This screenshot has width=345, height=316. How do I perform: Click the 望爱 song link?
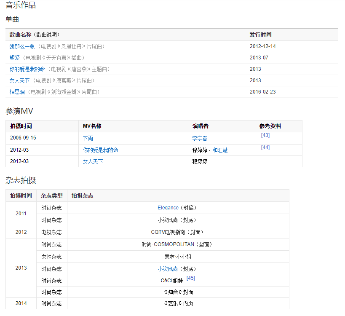click(x=15, y=58)
